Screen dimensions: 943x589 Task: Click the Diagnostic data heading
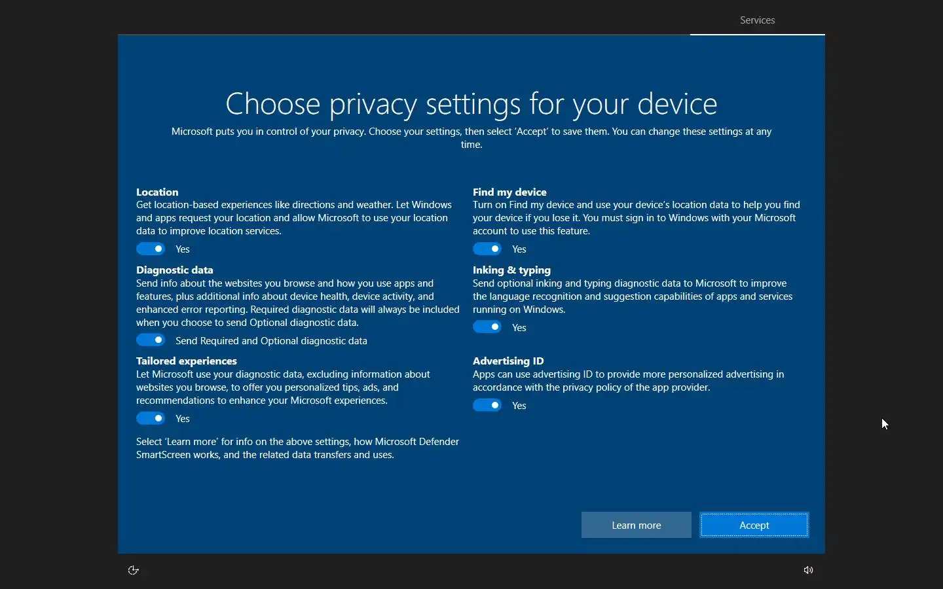click(175, 270)
